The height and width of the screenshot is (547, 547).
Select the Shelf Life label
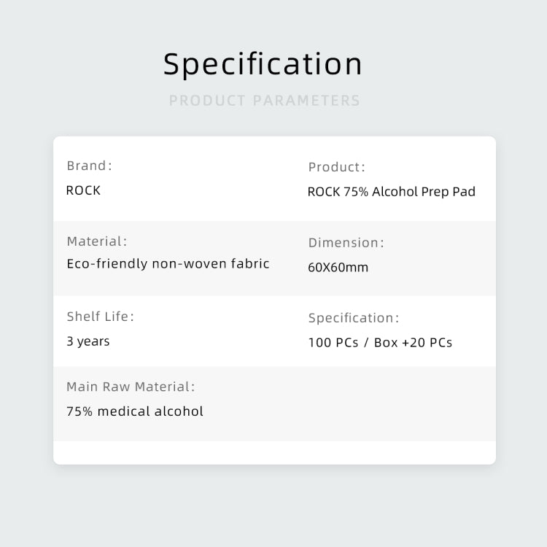101,317
